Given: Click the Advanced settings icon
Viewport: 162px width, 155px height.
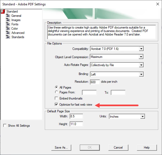Looking at the screenshot, I should coord(8,33).
